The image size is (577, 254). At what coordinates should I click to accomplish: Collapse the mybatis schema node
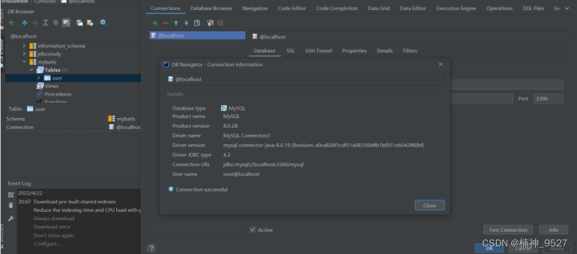[x=25, y=62]
